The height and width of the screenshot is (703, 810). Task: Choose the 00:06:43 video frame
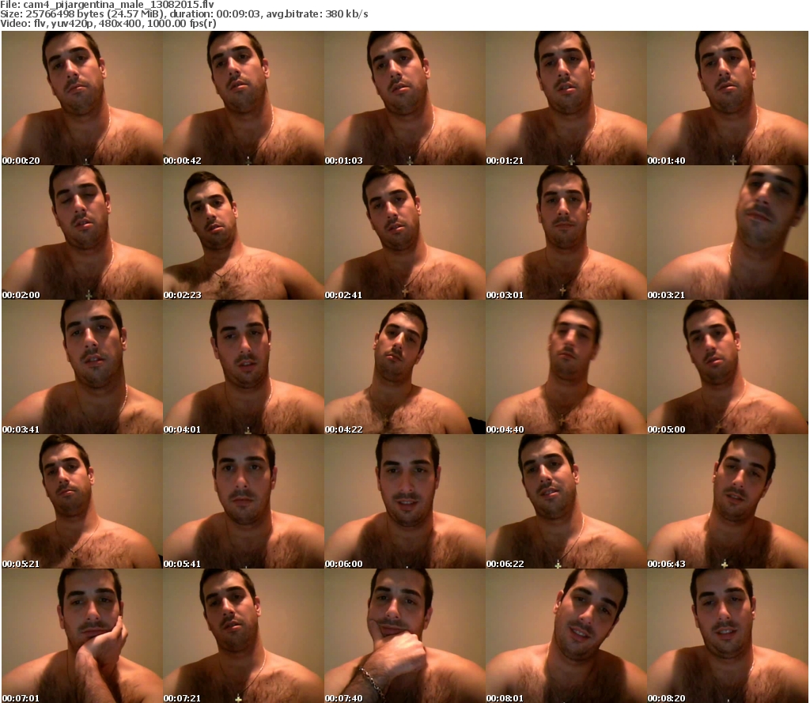click(x=728, y=501)
